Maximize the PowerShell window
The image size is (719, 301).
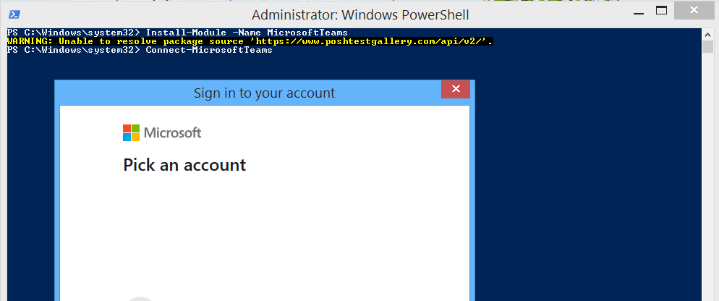661,11
